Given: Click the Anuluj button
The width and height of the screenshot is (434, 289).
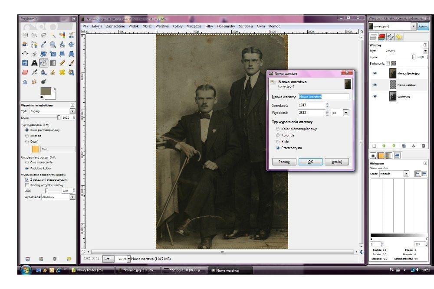Looking at the screenshot, I should (x=336, y=162).
